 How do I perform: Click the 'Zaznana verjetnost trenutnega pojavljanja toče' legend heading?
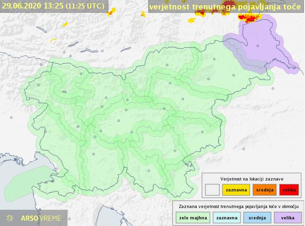coord(238,207)
